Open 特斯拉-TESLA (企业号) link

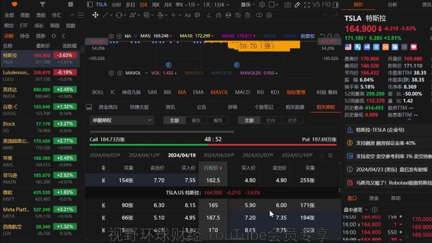pyautogui.click(x=380, y=130)
